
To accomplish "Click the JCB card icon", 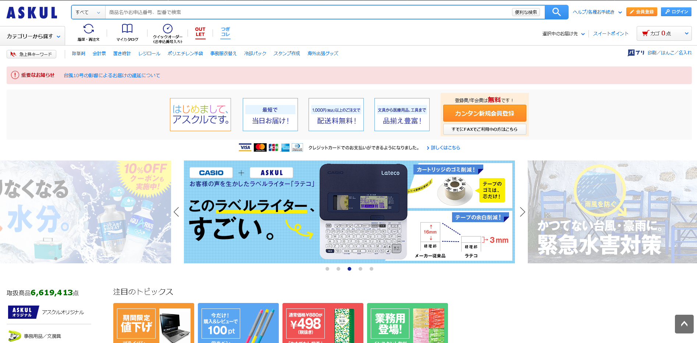I will (x=273, y=147).
